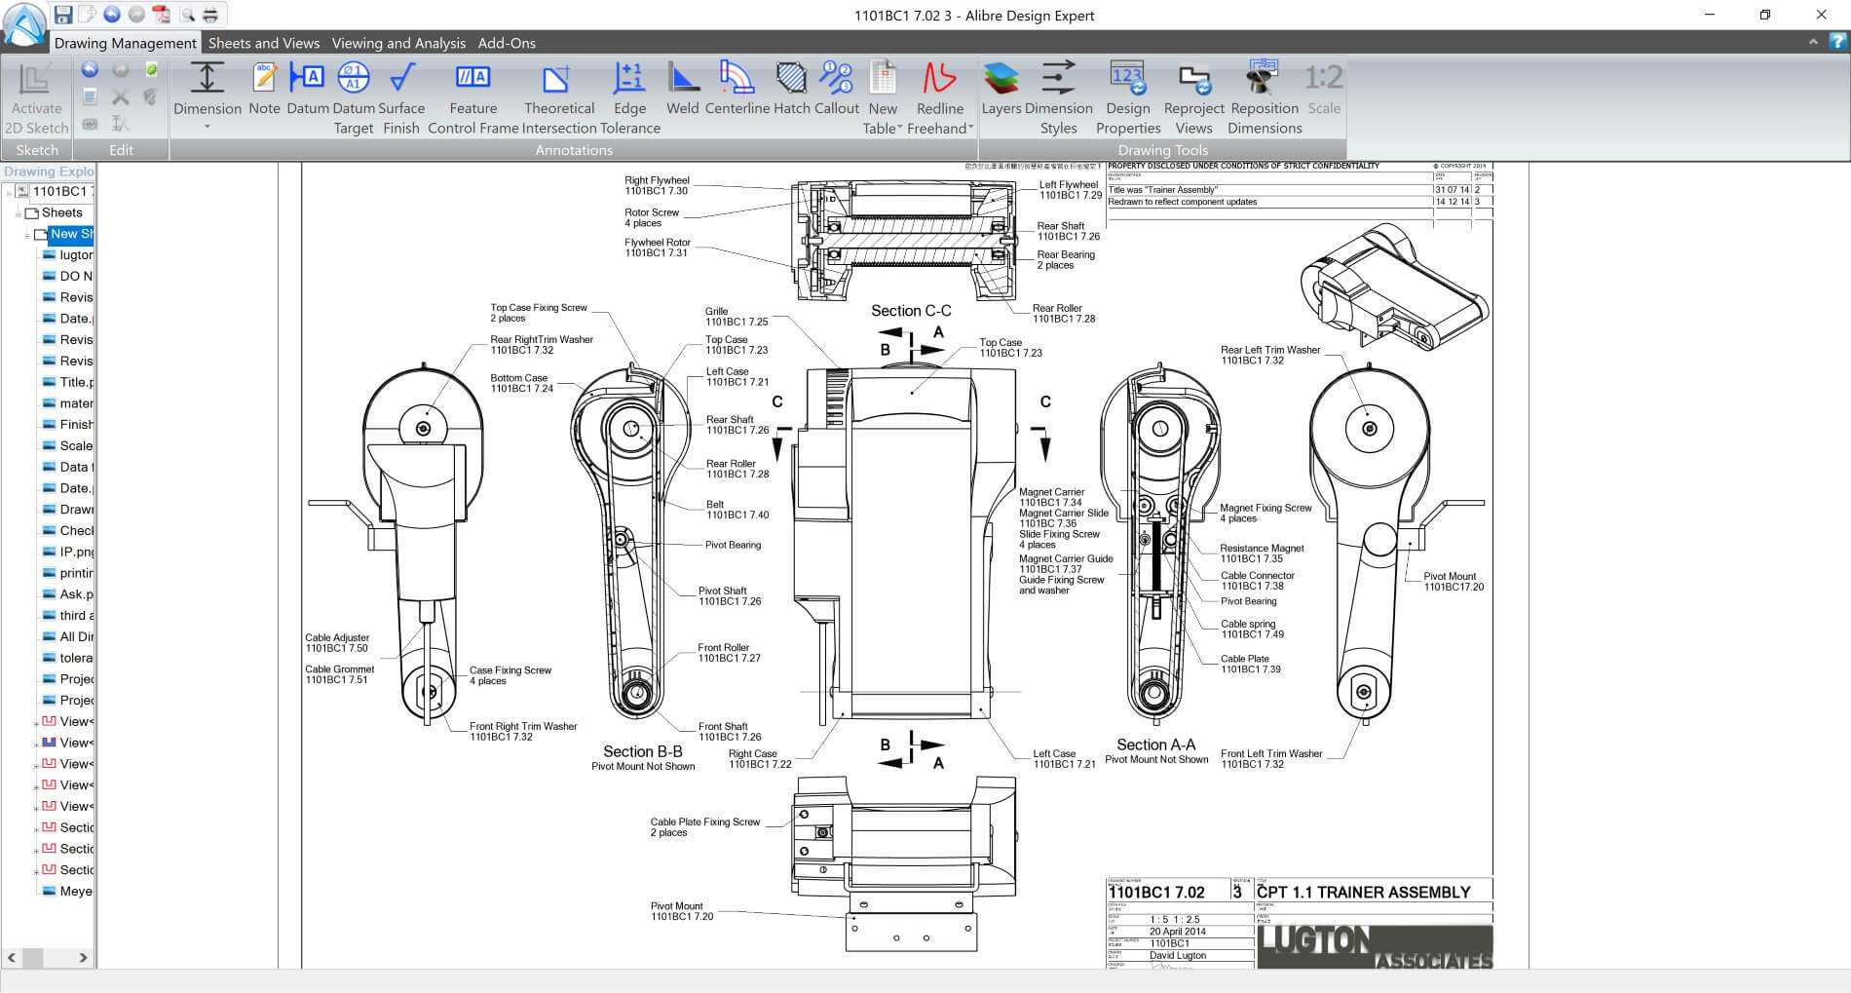Screen dimensions: 1851x993
Task: Switch to the Drawing Management tab
Action: click(x=125, y=43)
